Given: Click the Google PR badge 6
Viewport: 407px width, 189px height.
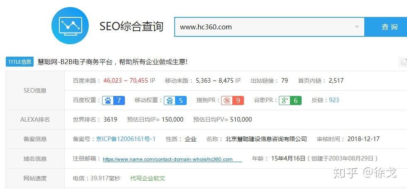Looking at the screenshot, I should tap(290, 100).
